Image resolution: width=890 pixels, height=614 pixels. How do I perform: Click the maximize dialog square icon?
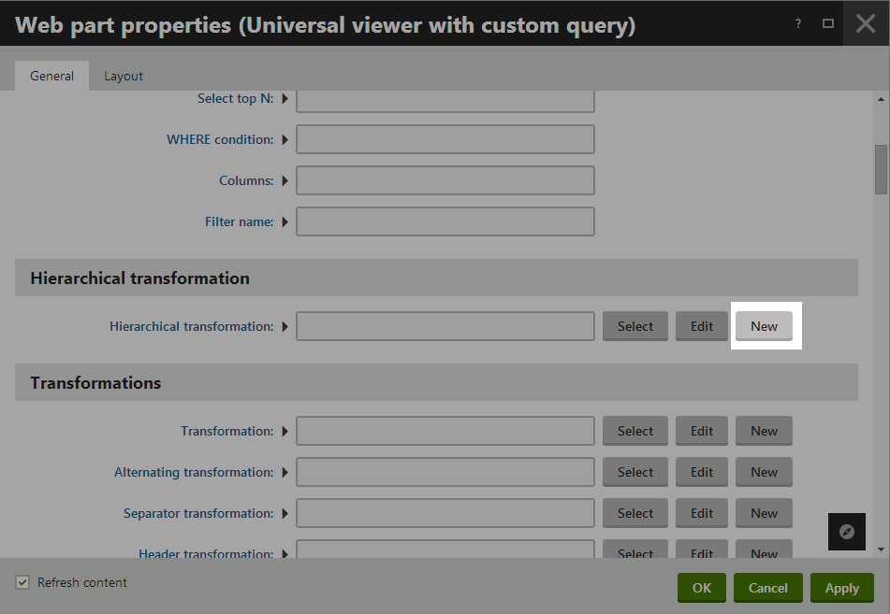tap(828, 23)
